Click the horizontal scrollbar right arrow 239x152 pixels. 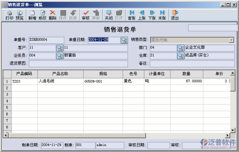[x=228, y=136]
